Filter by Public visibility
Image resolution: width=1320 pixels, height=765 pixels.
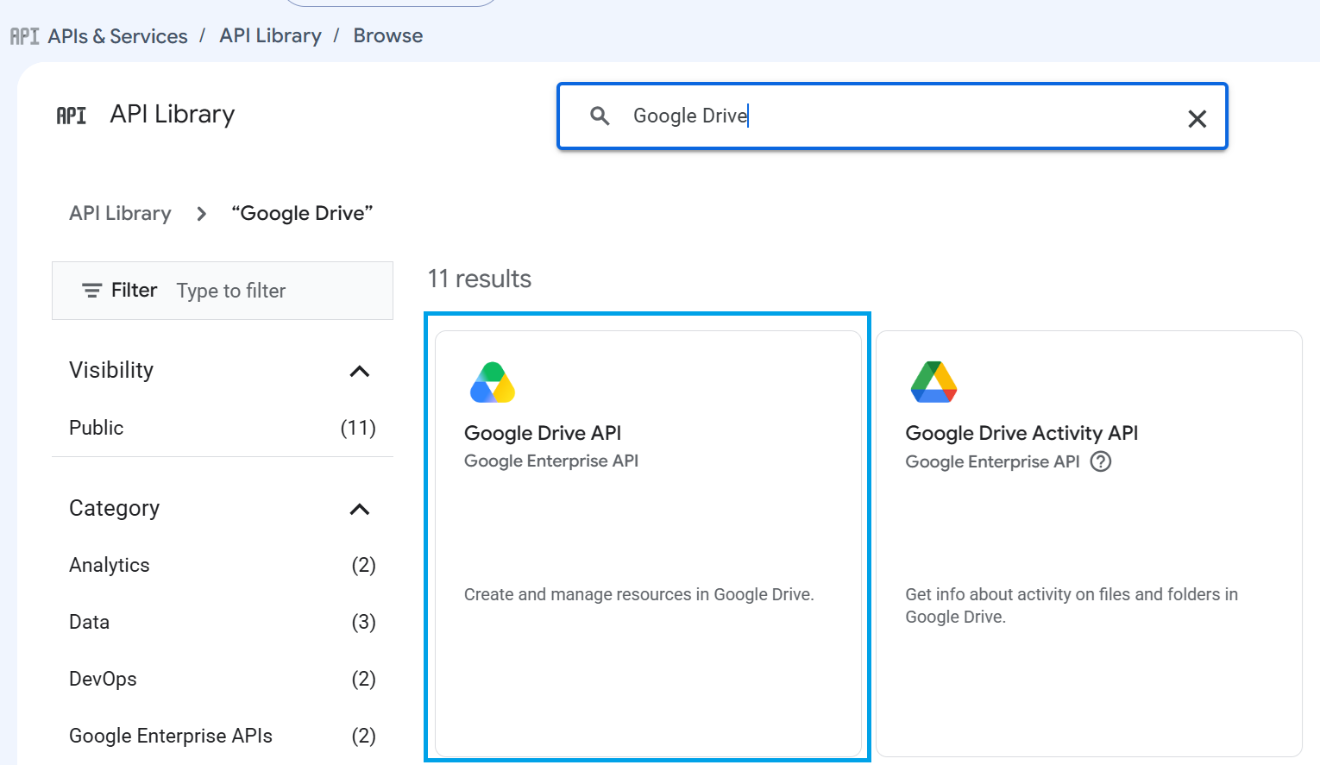point(223,428)
